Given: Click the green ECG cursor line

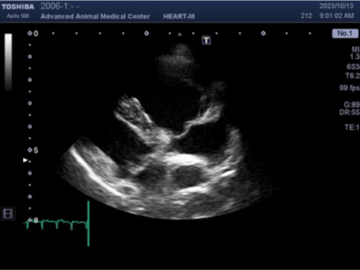Looking at the screenshot, I should pyautogui.click(x=89, y=223).
